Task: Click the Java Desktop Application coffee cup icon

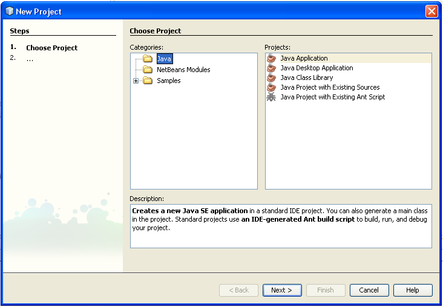Action: pos(271,68)
